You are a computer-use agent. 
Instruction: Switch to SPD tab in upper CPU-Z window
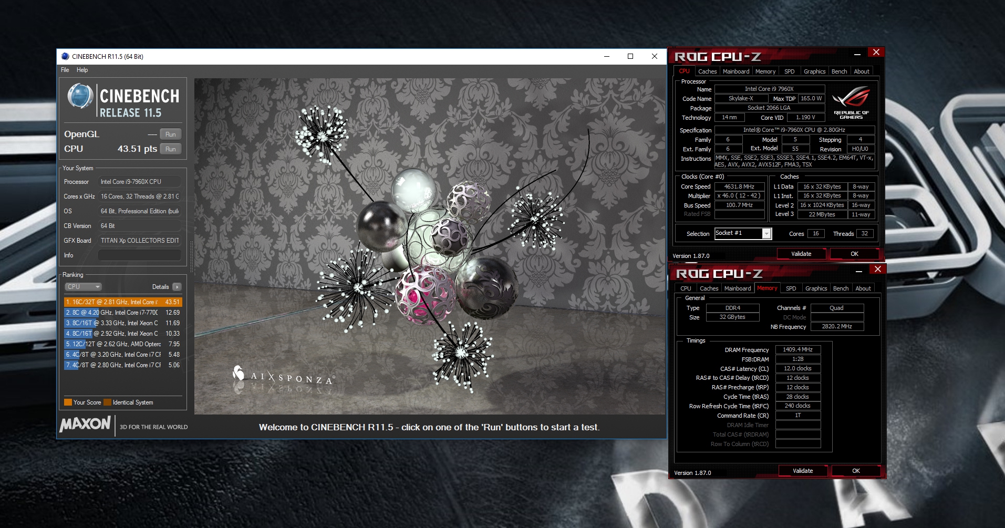pyautogui.click(x=789, y=71)
